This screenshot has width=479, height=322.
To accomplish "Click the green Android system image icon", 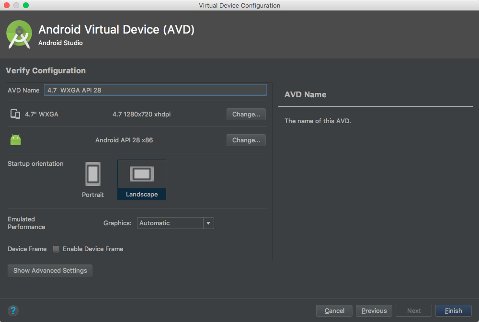I will pos(16,140).
